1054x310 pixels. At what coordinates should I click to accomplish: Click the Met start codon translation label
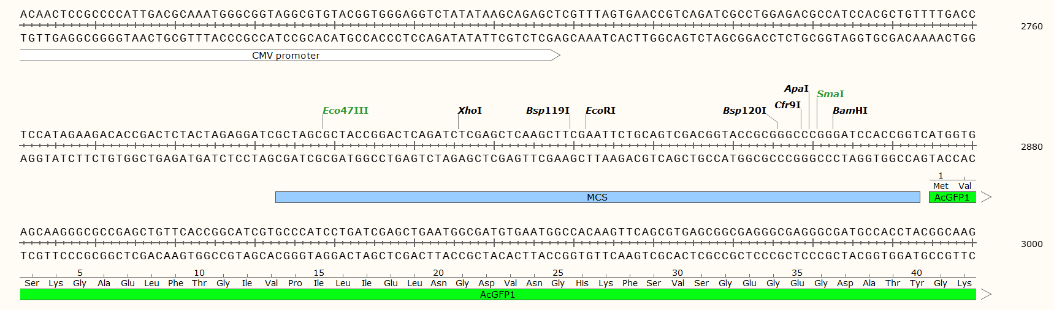coord(941,186)
